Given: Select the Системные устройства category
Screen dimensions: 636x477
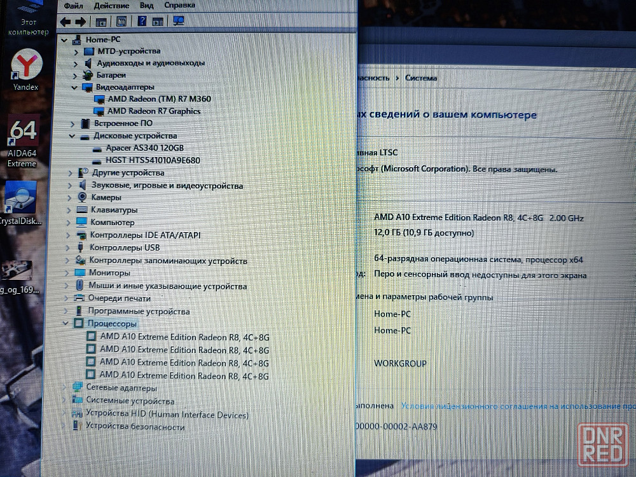Looking at the screenshot, I should (130, 401).
